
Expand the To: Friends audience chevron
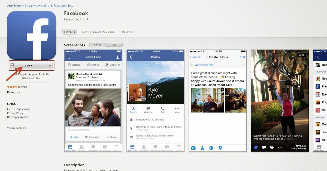point(243,65)
